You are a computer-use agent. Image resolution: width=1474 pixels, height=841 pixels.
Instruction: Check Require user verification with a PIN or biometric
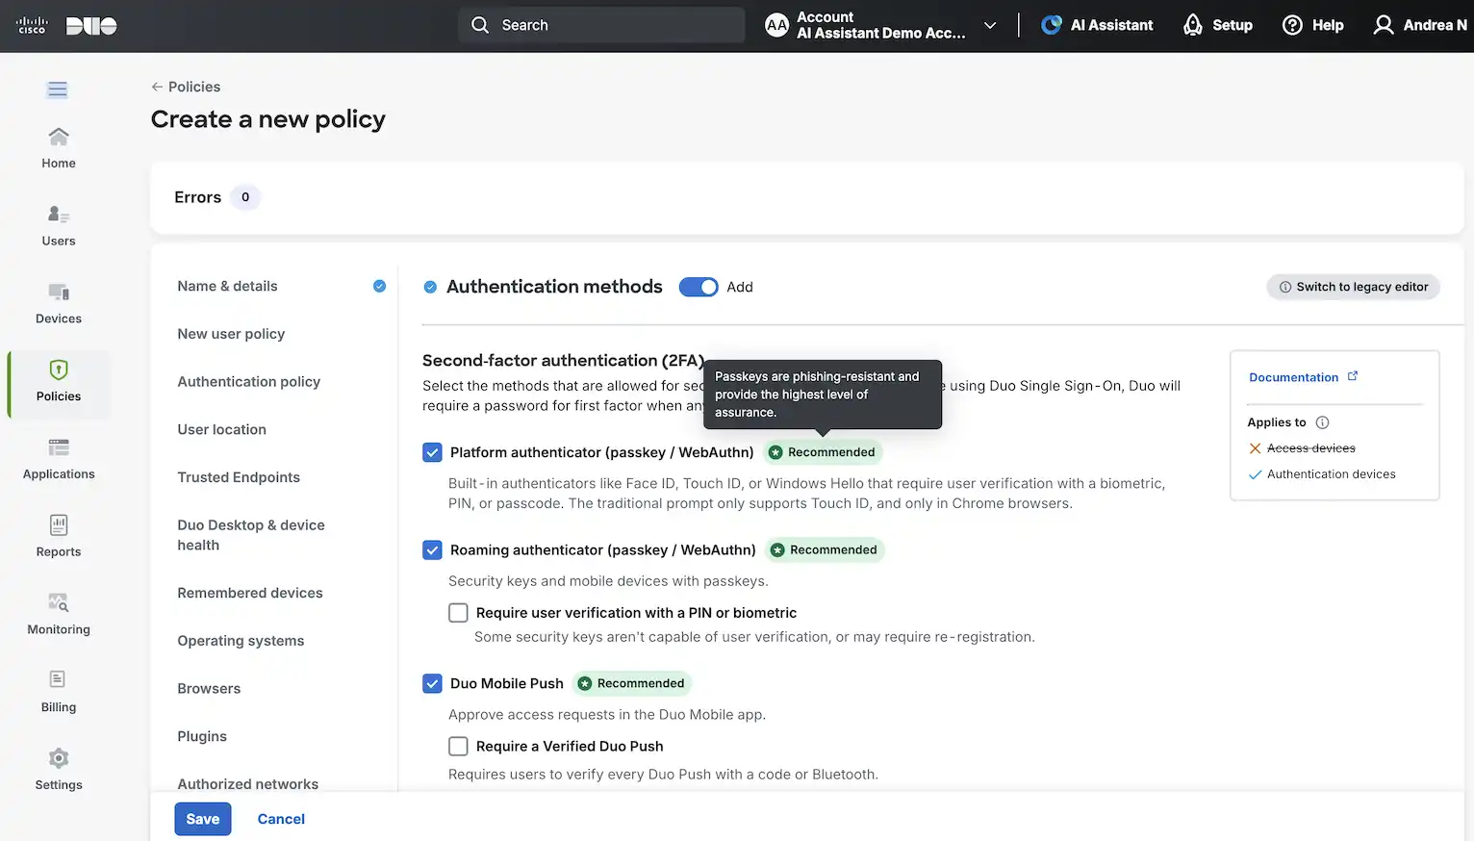(458, 612)
